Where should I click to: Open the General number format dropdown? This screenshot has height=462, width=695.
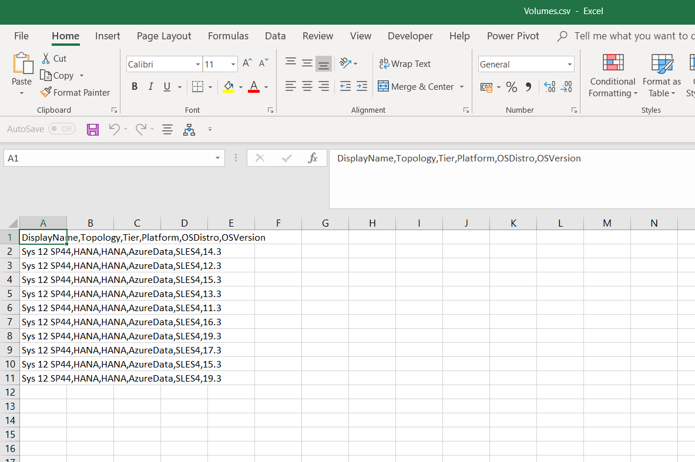point(569,65)
